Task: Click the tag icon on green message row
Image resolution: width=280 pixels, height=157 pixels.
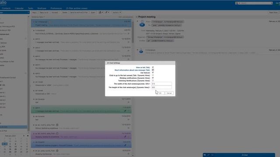Action: pyautogui.click(x=125, y=111)
